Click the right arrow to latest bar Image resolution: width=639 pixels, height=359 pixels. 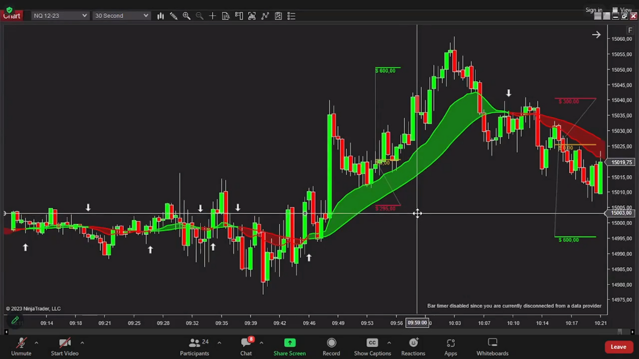click(596, 34)
